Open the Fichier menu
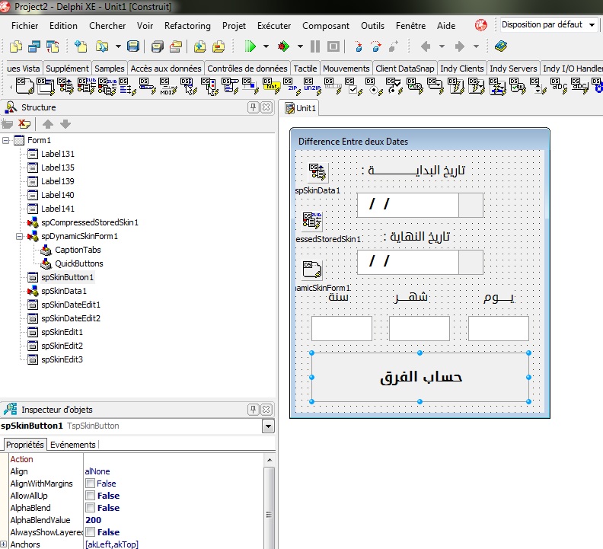The width and height of the screenshot is (603, 549). click(x=24, y=26)
